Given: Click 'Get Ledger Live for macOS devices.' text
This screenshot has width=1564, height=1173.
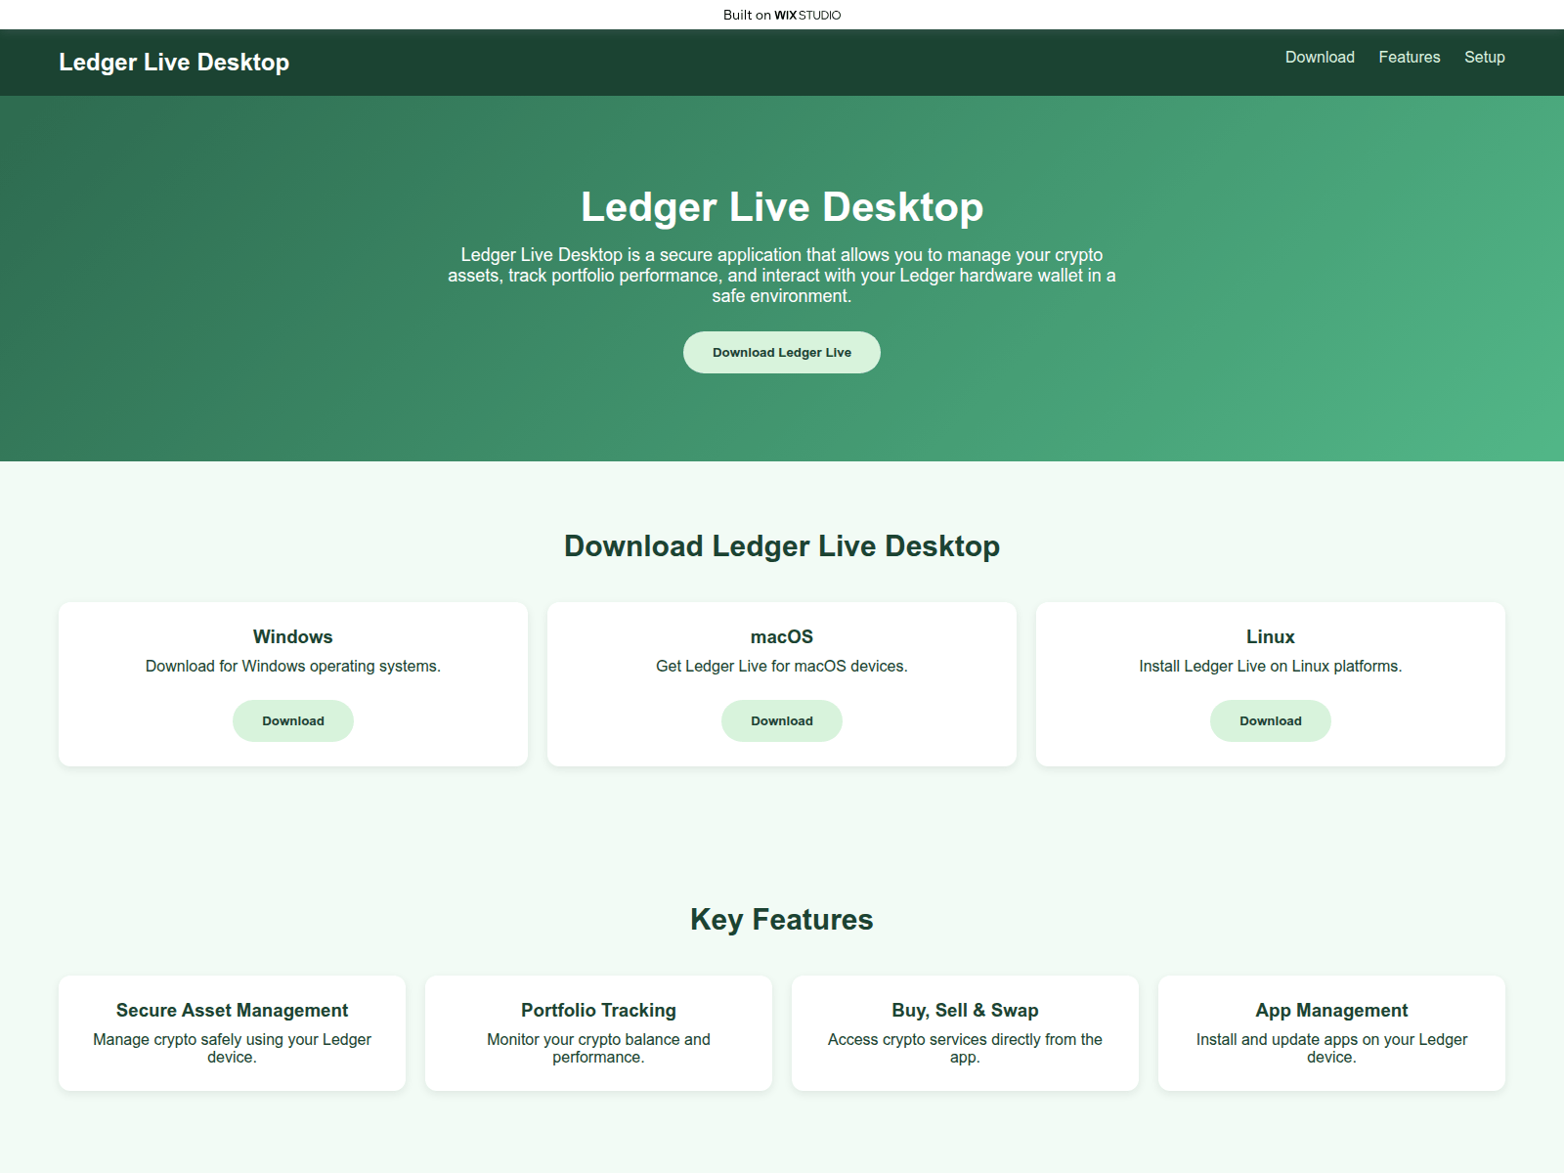Looking at the screenshot, I should tap(782, 666).
